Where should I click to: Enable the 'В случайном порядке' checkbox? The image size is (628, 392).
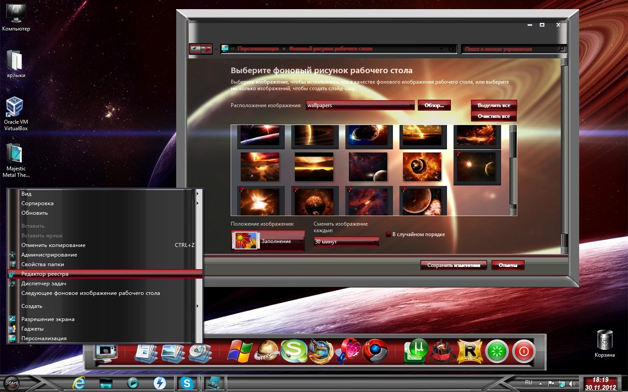coord(388,234)
